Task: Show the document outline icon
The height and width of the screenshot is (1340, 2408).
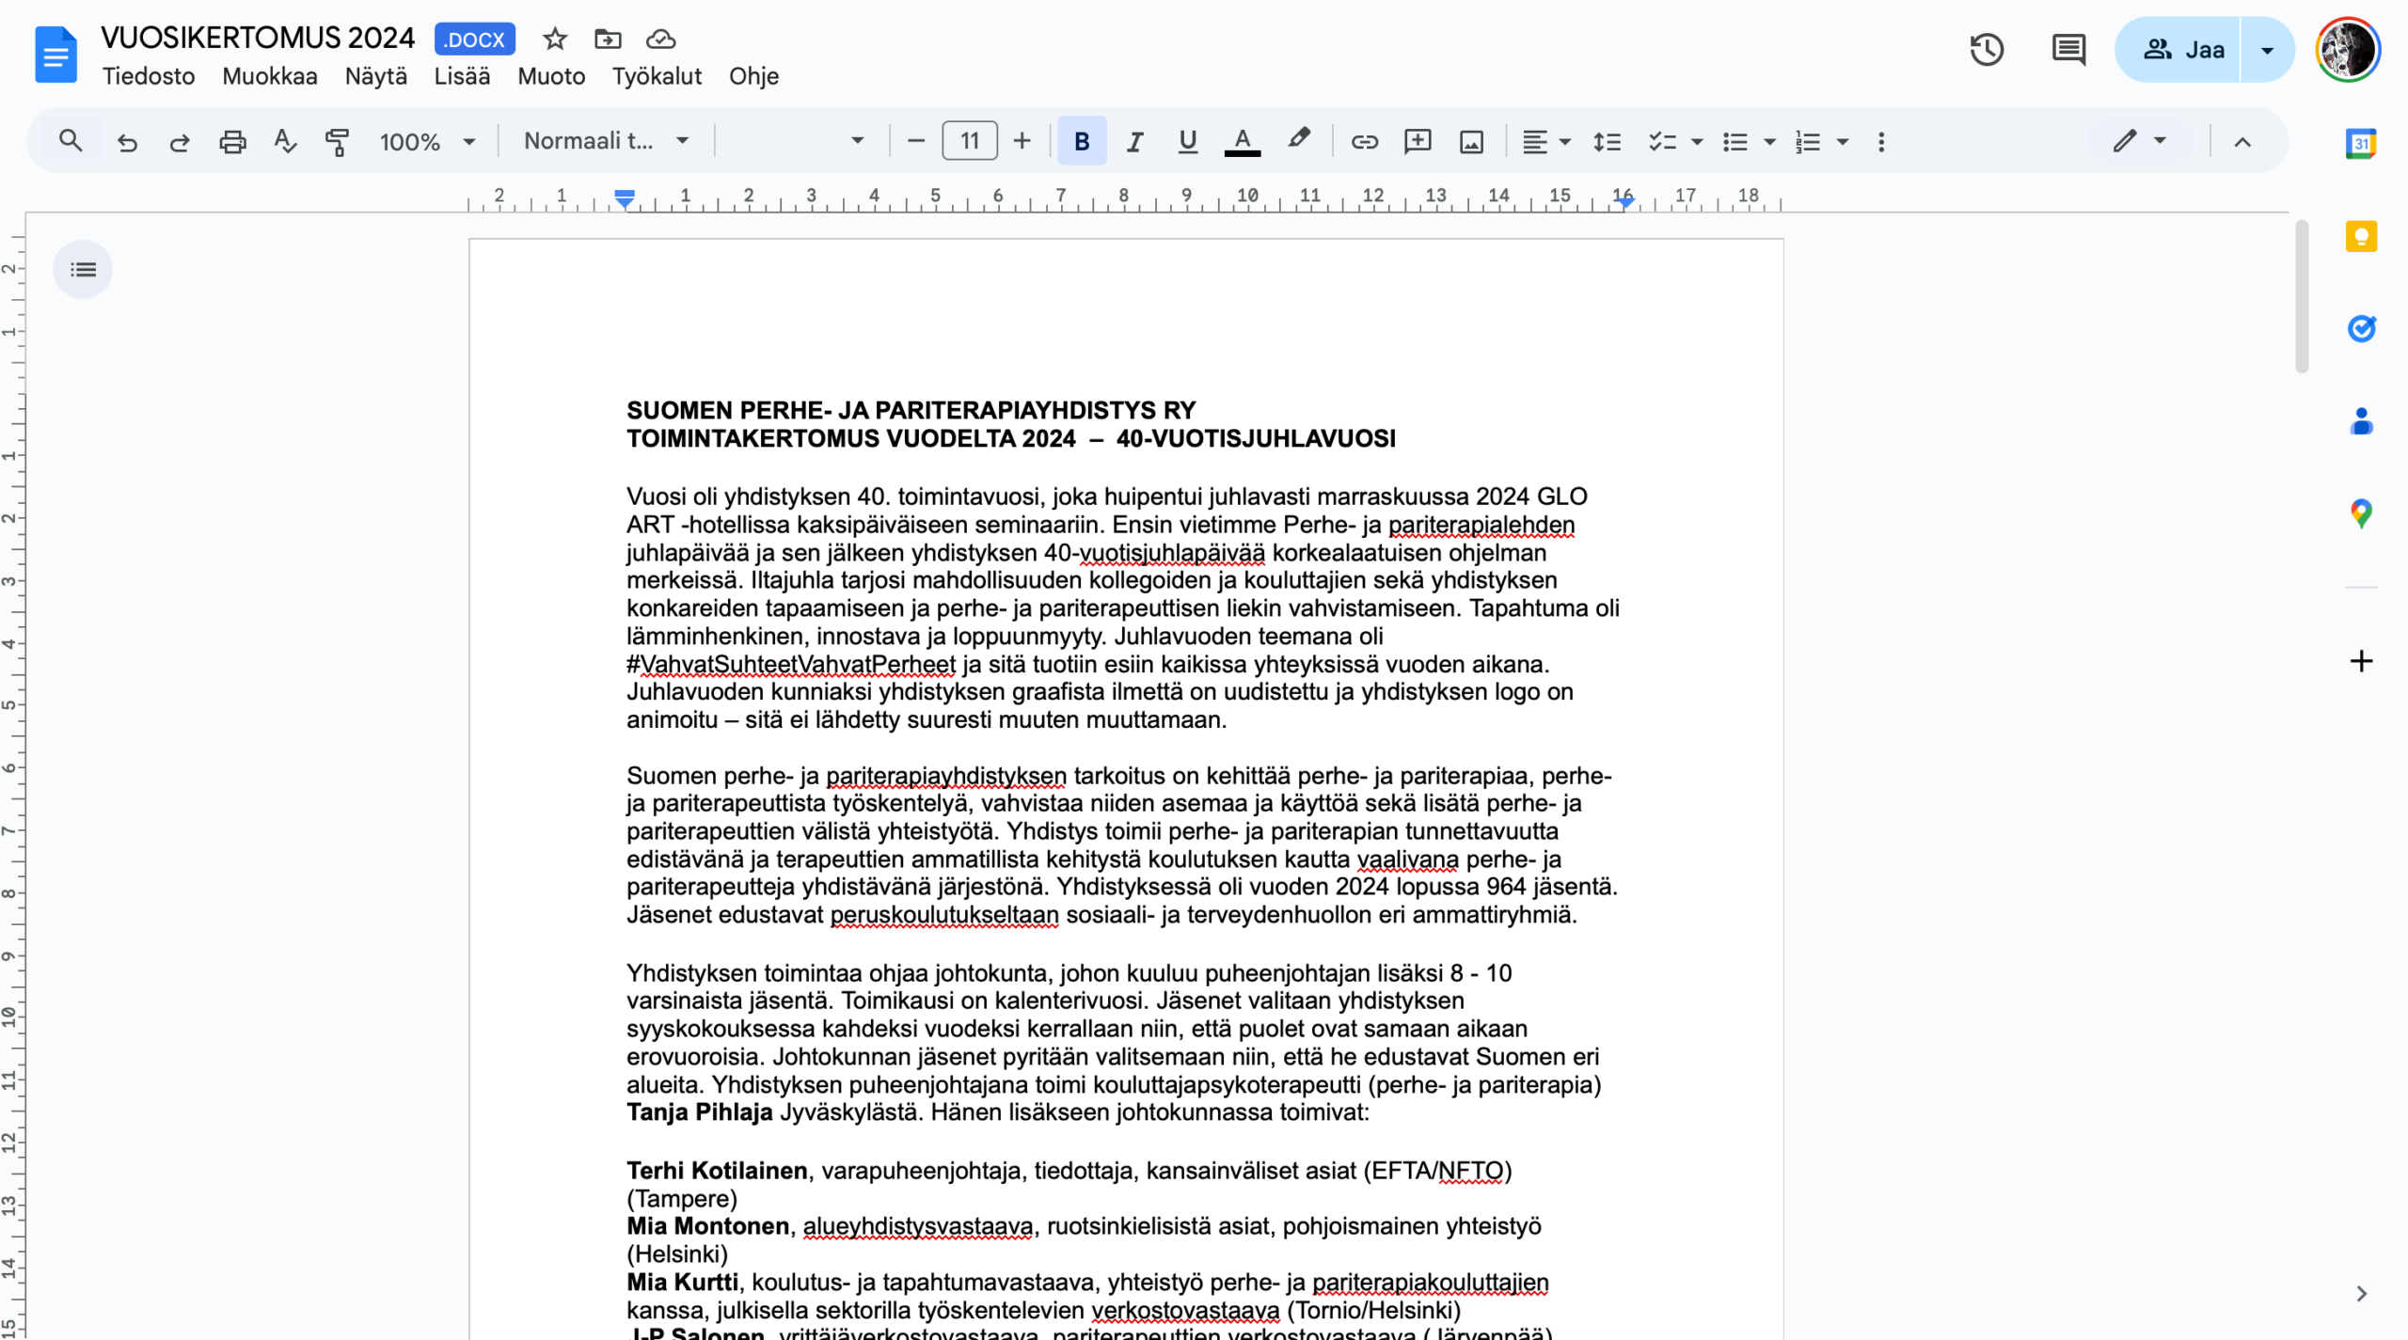Action: pos(83,270)
